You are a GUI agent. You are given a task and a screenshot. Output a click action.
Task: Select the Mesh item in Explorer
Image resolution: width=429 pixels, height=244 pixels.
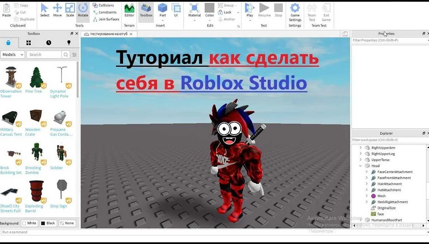pyautogui.click(x=381, y=196)
